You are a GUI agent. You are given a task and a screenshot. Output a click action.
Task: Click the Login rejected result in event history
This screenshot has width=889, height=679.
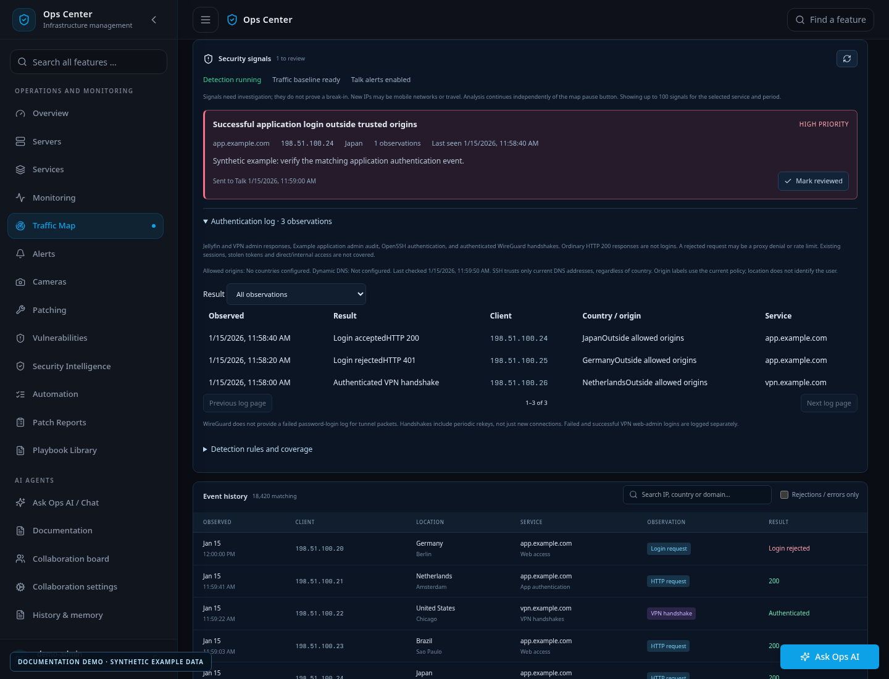789,549
